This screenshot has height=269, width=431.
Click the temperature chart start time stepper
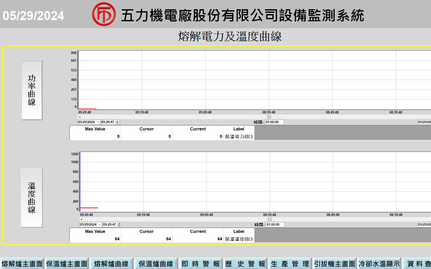tap(119, 225)
